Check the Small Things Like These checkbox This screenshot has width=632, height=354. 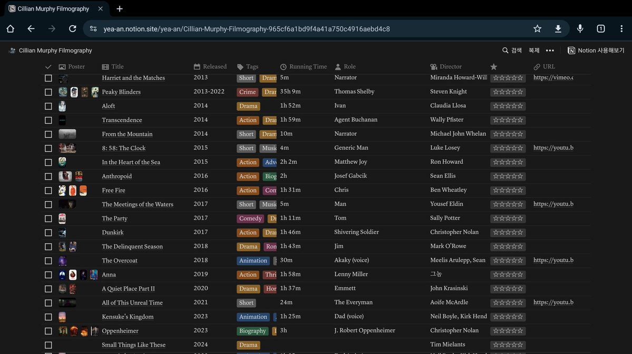(48, 345)
